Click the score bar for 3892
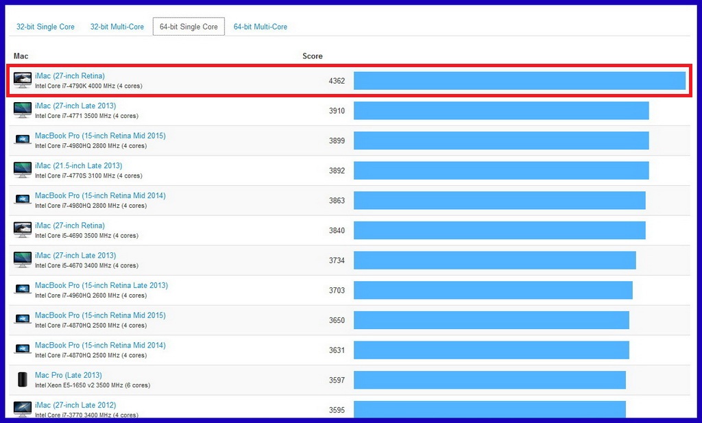702x423 pixels. pyautogui.click(x=501, y=171)
